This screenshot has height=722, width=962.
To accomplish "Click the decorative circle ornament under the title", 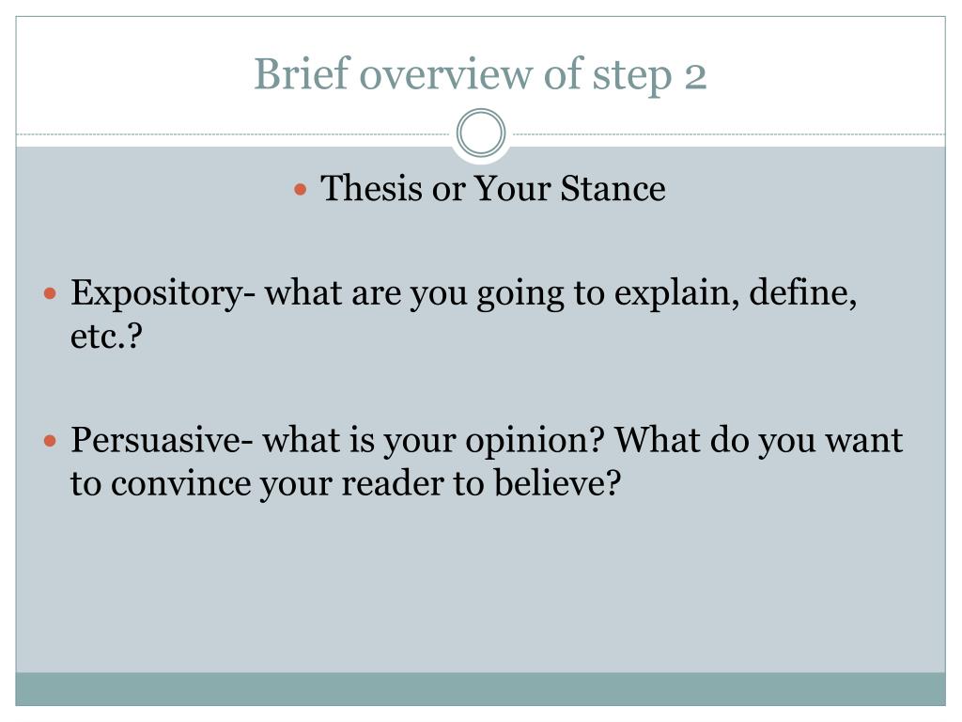I will coord(481,133).
